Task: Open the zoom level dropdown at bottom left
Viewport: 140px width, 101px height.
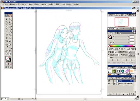Action: click(x=8, y=99)
